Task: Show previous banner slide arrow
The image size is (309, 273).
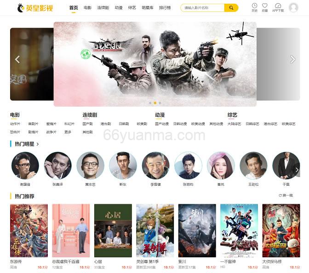Action: coord(17,59)
